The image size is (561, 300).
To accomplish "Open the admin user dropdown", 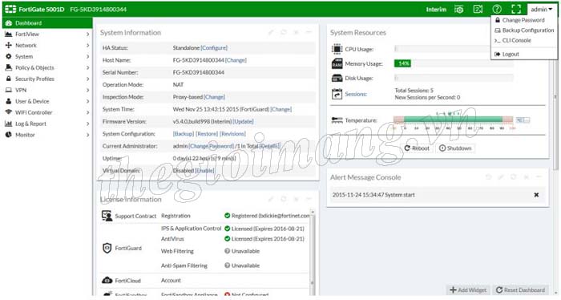I will [x=541, y=10].
